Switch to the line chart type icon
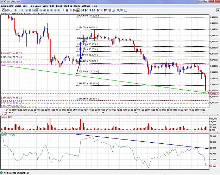 11,10
